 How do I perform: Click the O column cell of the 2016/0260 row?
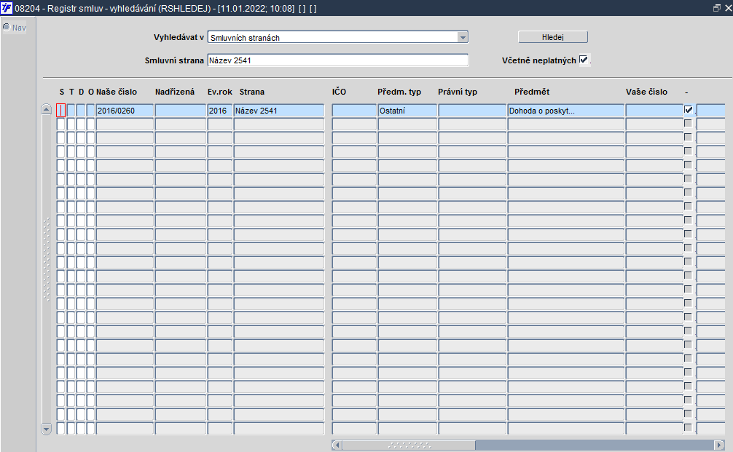(90, 111)
